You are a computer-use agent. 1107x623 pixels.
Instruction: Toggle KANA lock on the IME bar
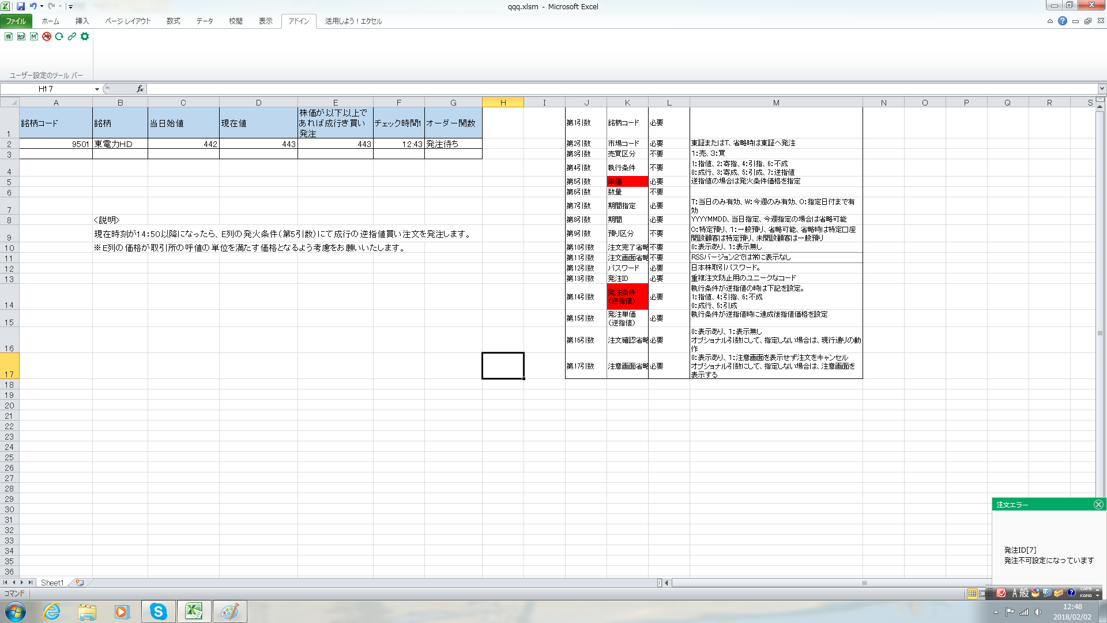click(x=1086, y=595)
